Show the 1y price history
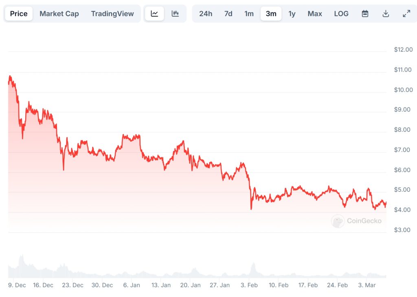Screen dimensions: 417x297 click(292, 13)
